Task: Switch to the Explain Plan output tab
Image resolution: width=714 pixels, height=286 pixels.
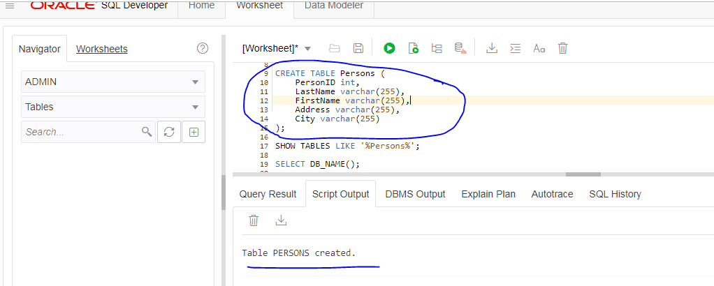Action: [x=488, y=194]
